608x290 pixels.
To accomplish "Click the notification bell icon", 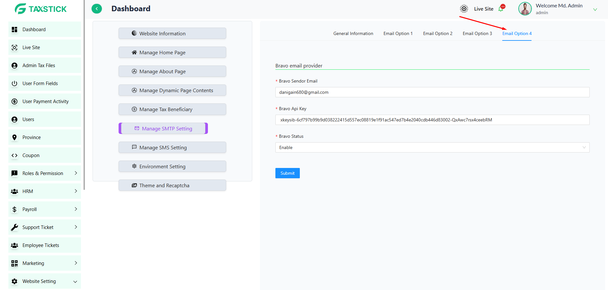I will tap(501, 9).
